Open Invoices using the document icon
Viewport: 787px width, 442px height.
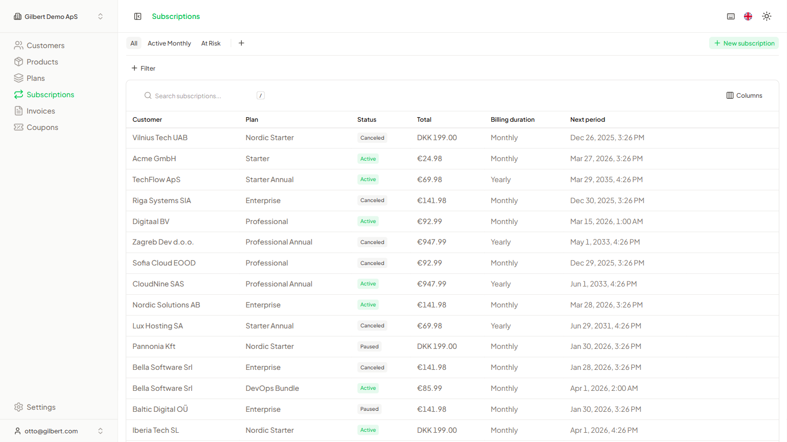tap(19, 110)
